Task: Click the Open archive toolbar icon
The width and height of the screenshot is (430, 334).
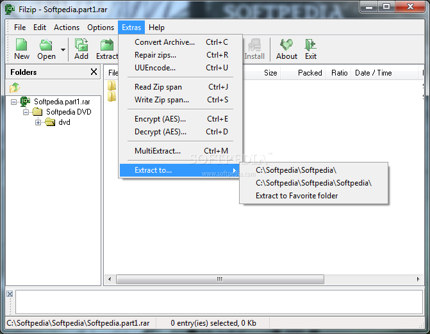Action: point(46,49)
